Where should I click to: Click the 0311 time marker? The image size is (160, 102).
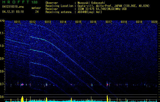click(17, 22)
